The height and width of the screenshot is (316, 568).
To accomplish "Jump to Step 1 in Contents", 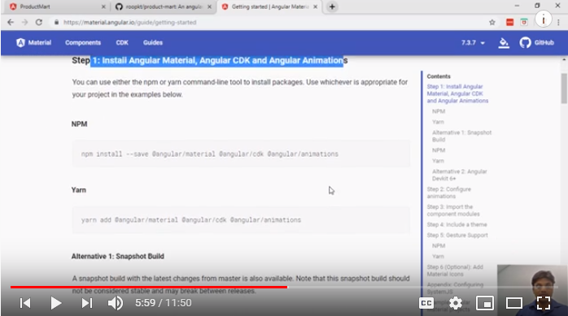I will pos(457,93).
